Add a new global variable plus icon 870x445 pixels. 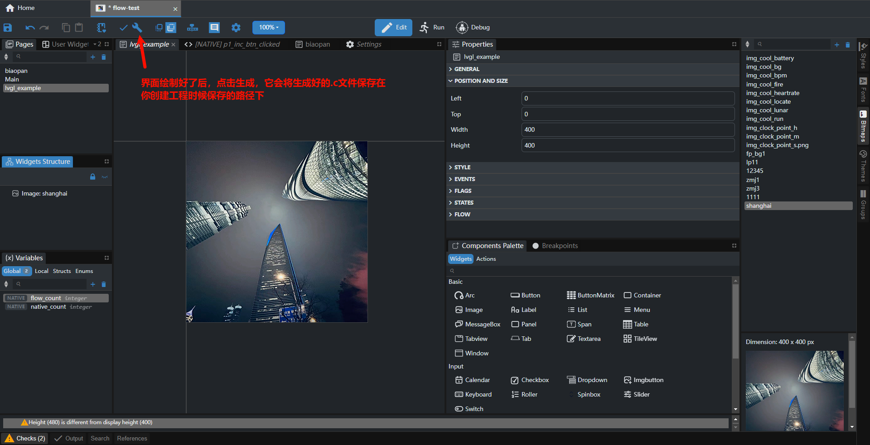point(93,284)
